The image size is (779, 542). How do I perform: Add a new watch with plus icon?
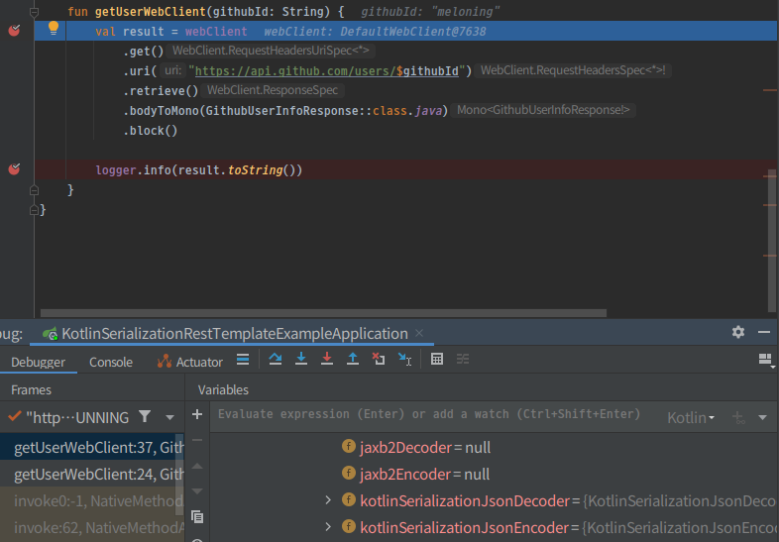197,414
